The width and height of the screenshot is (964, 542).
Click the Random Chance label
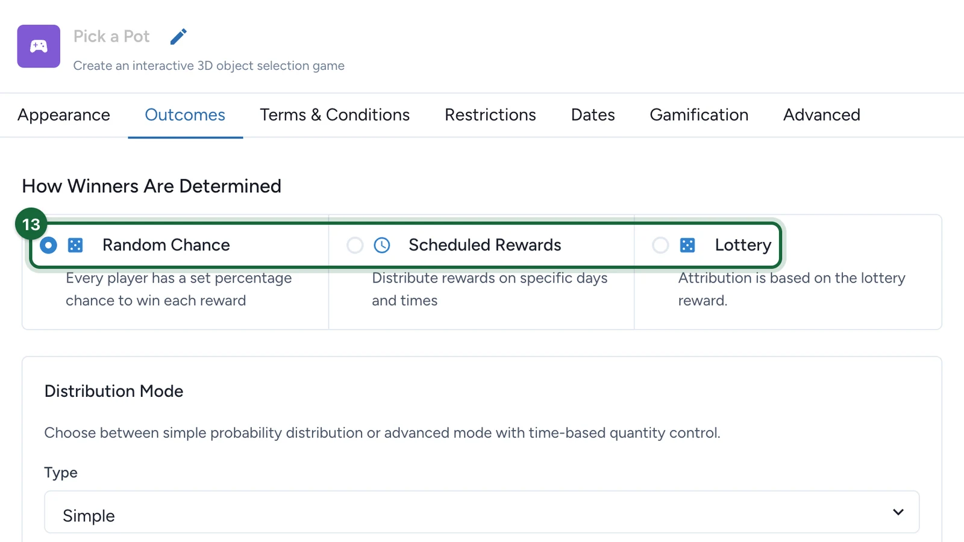click(x=166, y=245)
